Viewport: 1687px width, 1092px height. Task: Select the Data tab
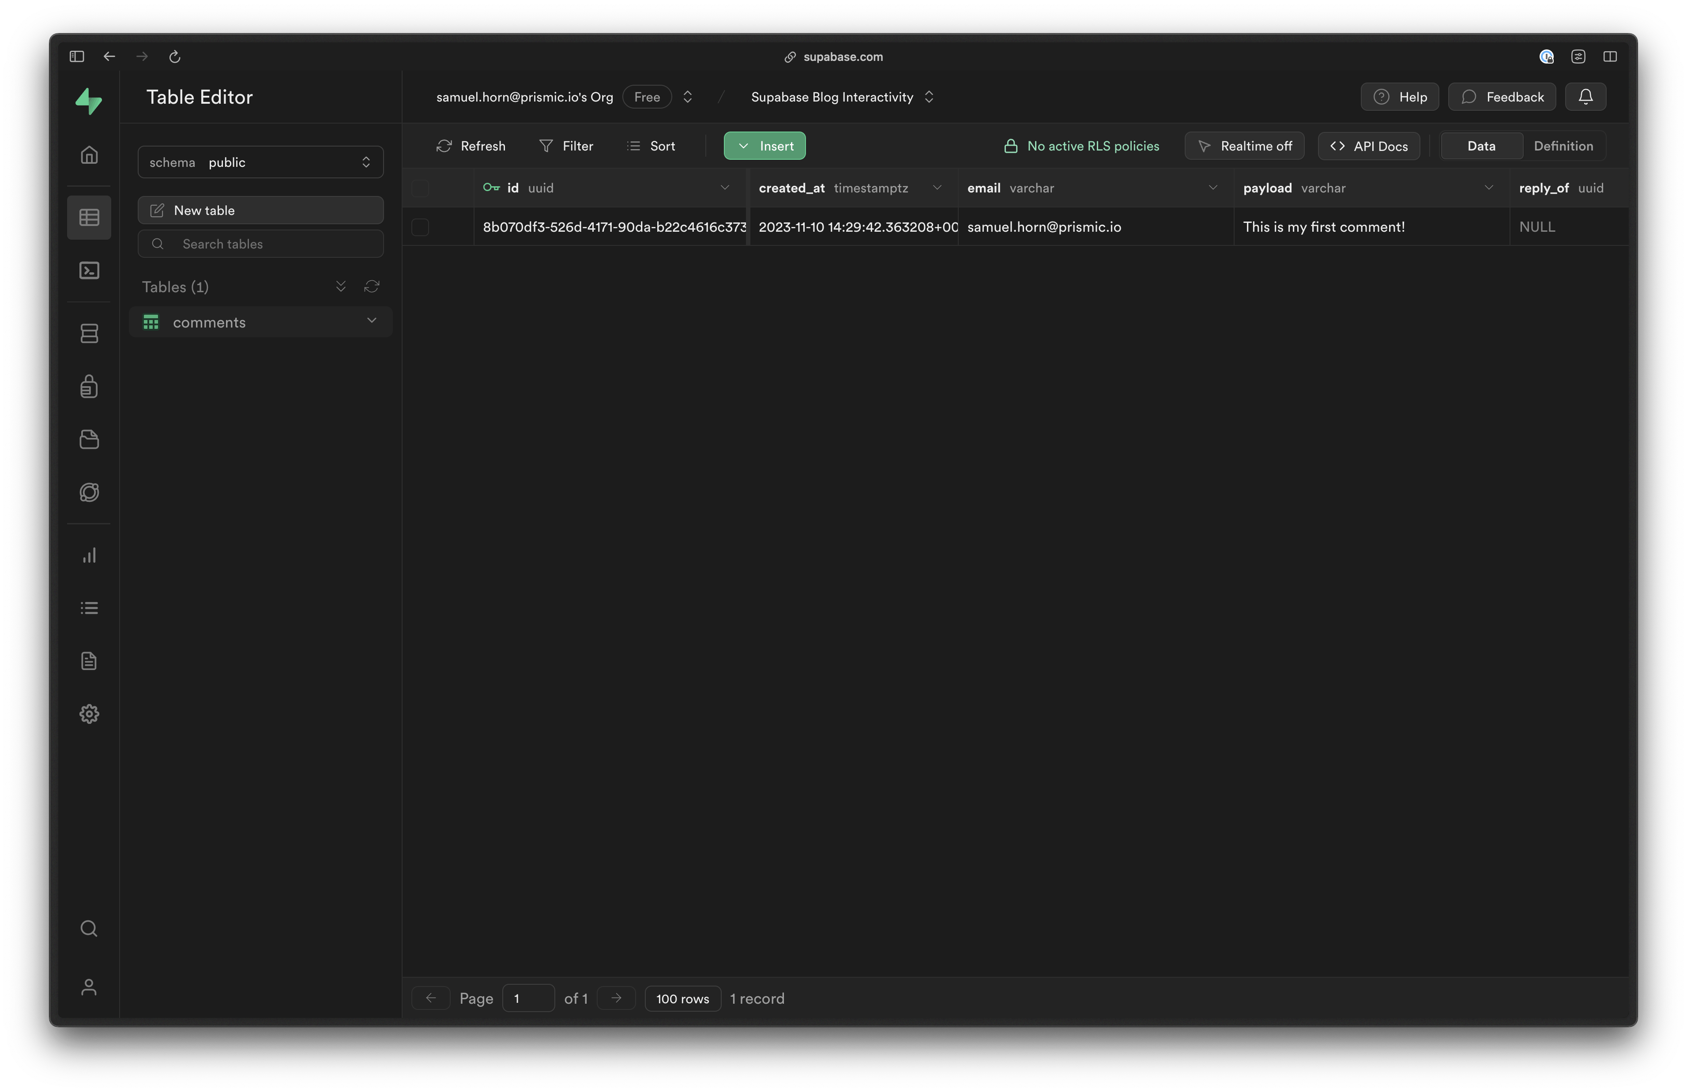tap(1481, 146)
